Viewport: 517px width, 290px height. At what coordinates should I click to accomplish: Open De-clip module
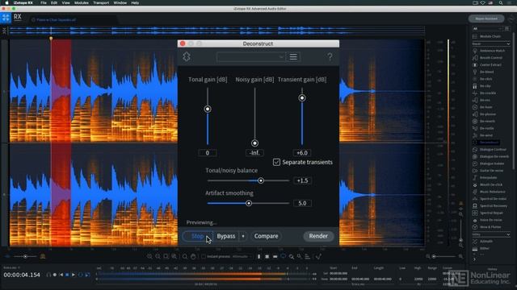tap(482, 86)
